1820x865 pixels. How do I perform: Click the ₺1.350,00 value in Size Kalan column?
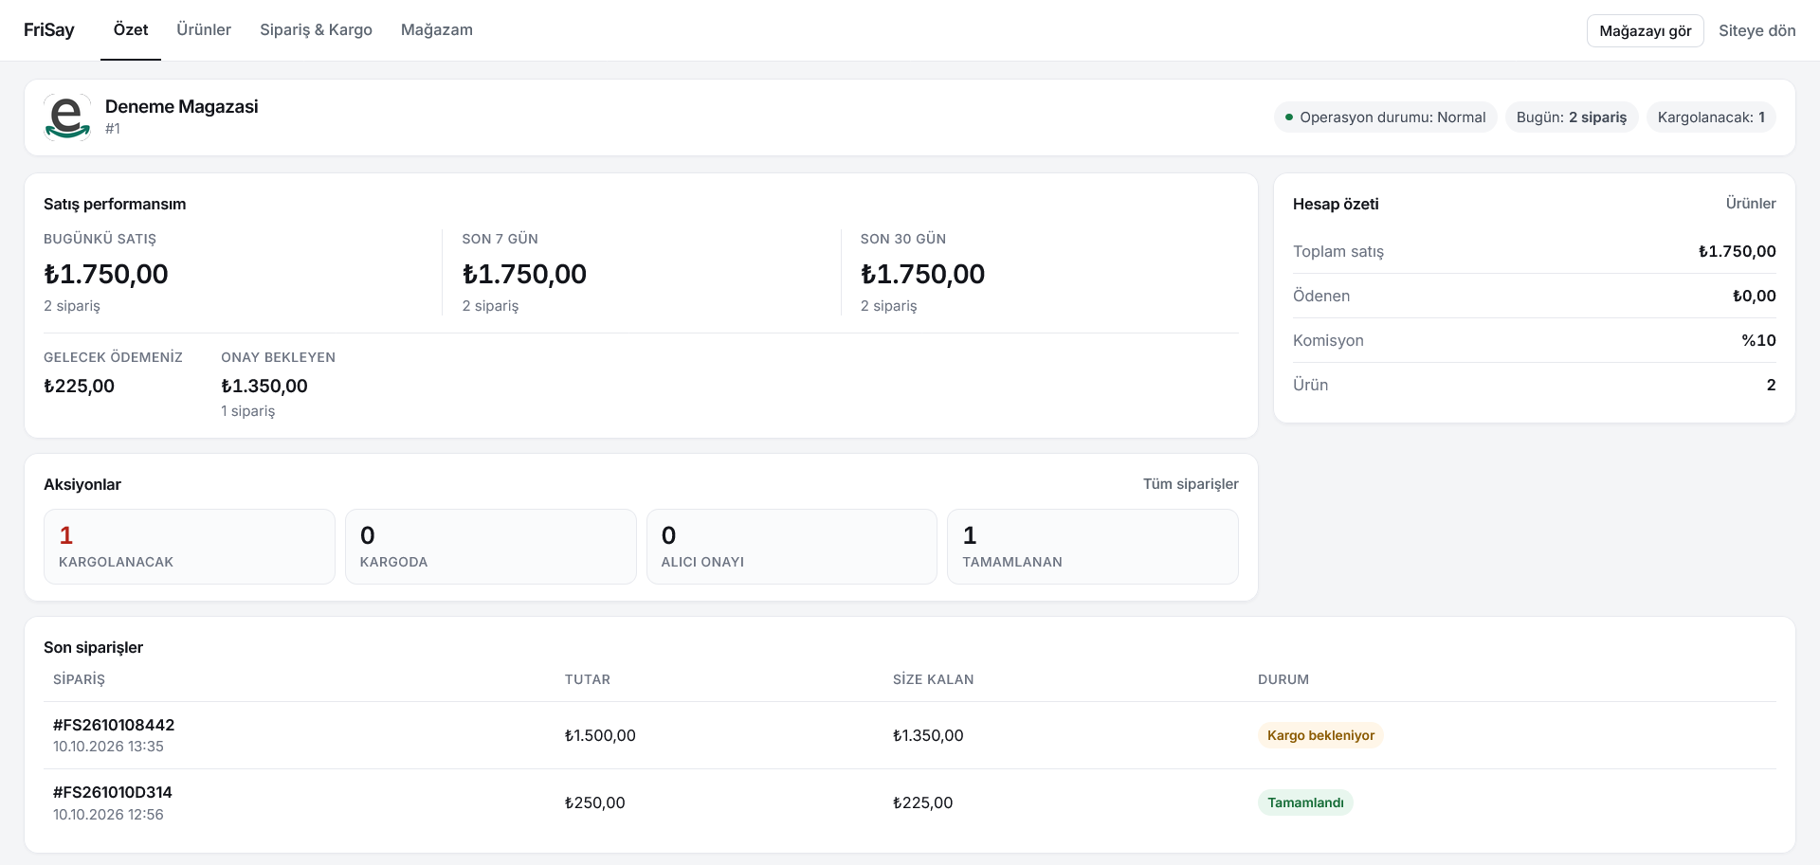[928, 735]
